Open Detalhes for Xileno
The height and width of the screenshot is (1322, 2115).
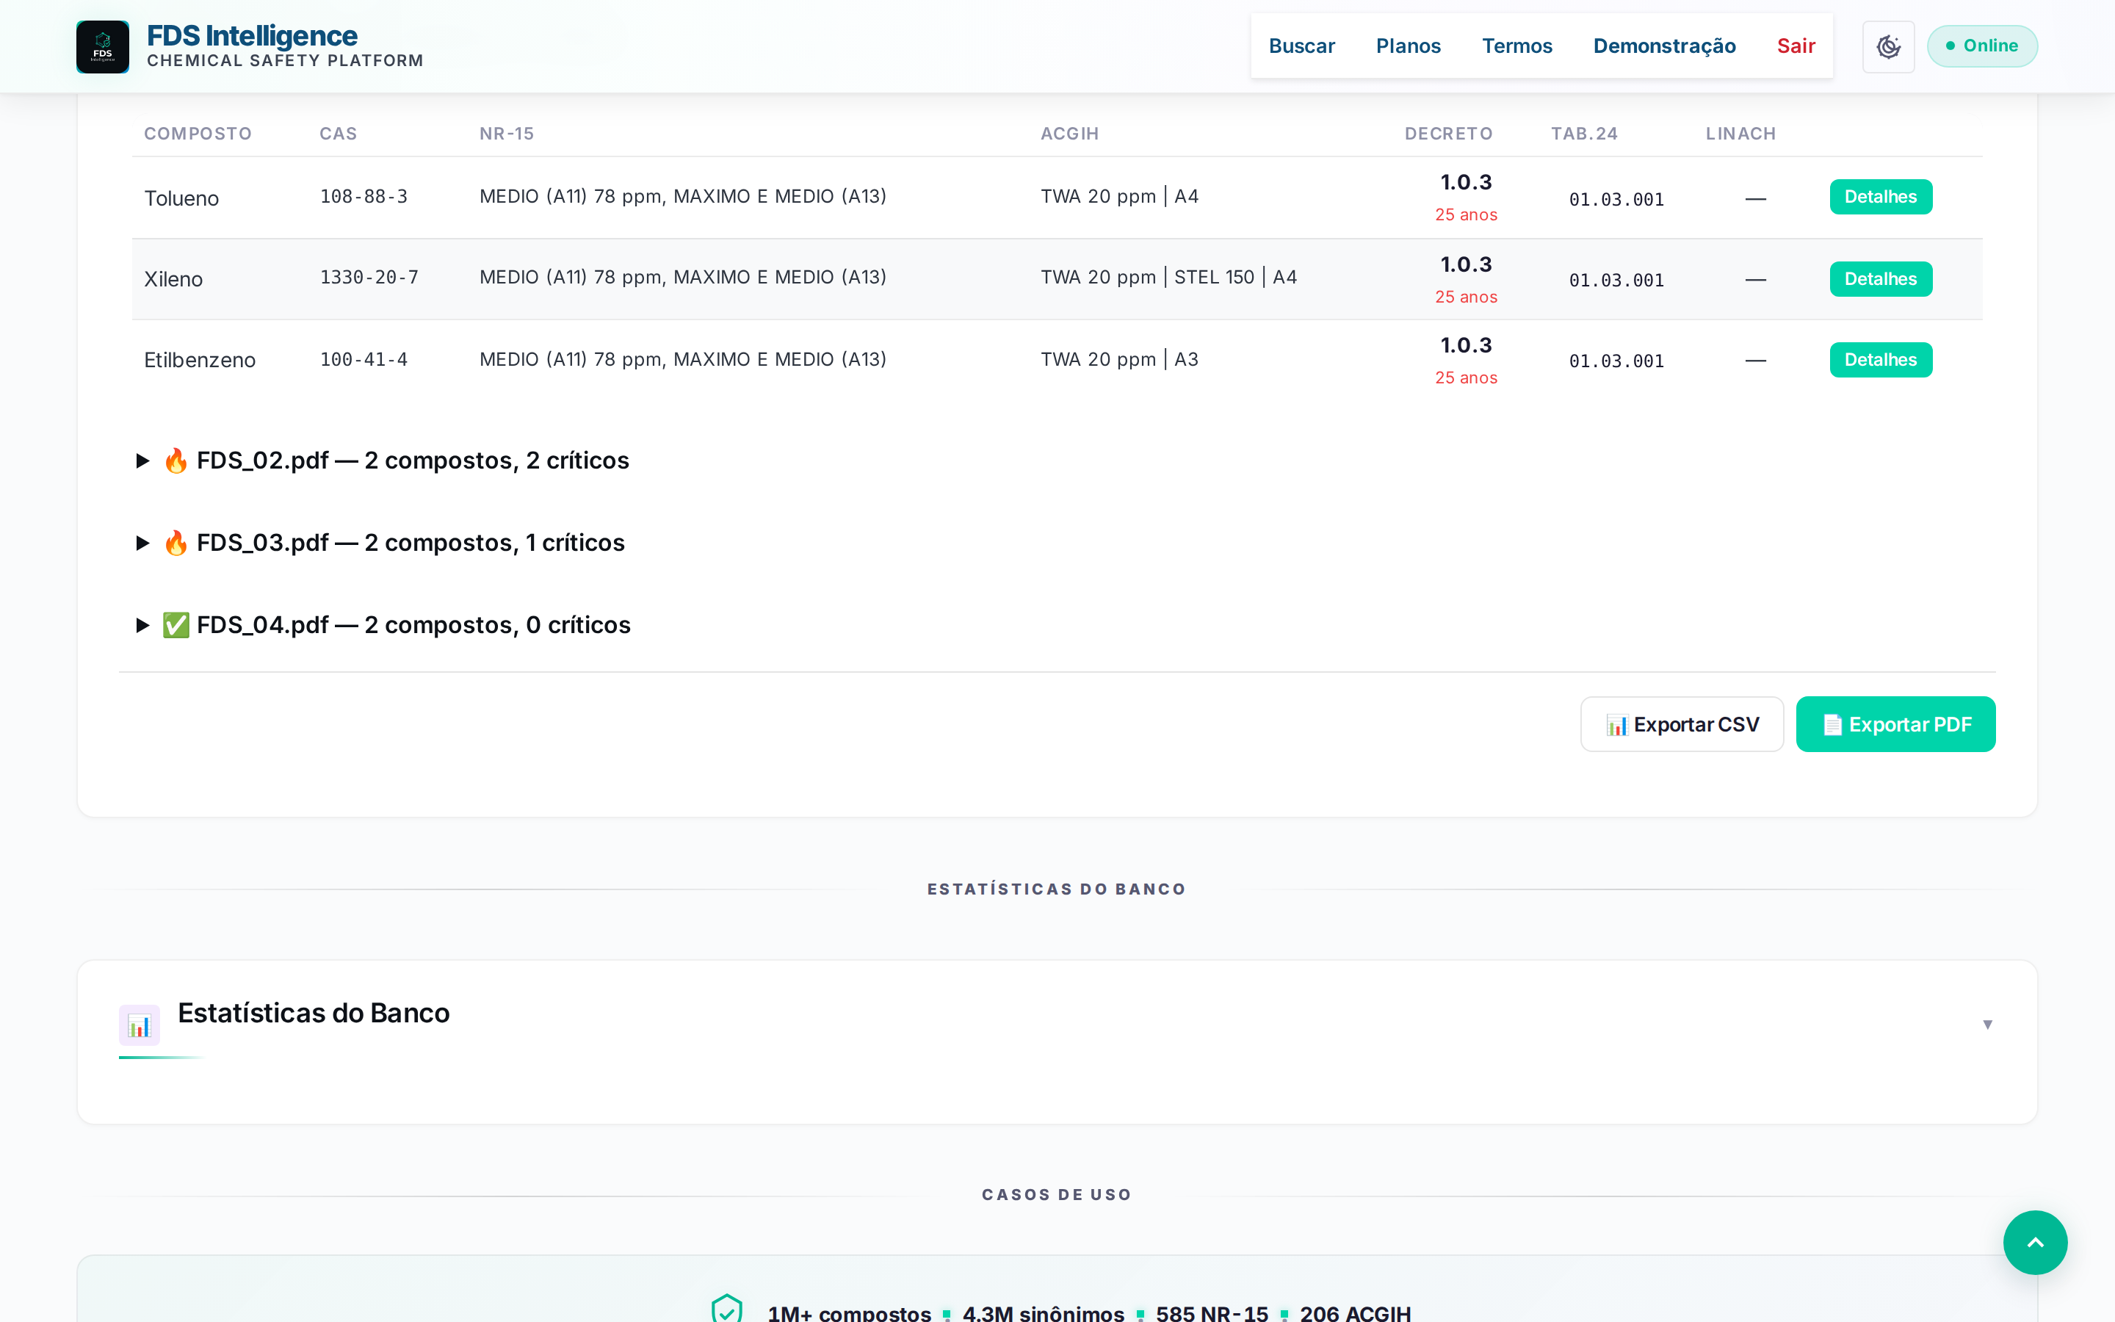pyautogui.click(x=1881, y=279)
